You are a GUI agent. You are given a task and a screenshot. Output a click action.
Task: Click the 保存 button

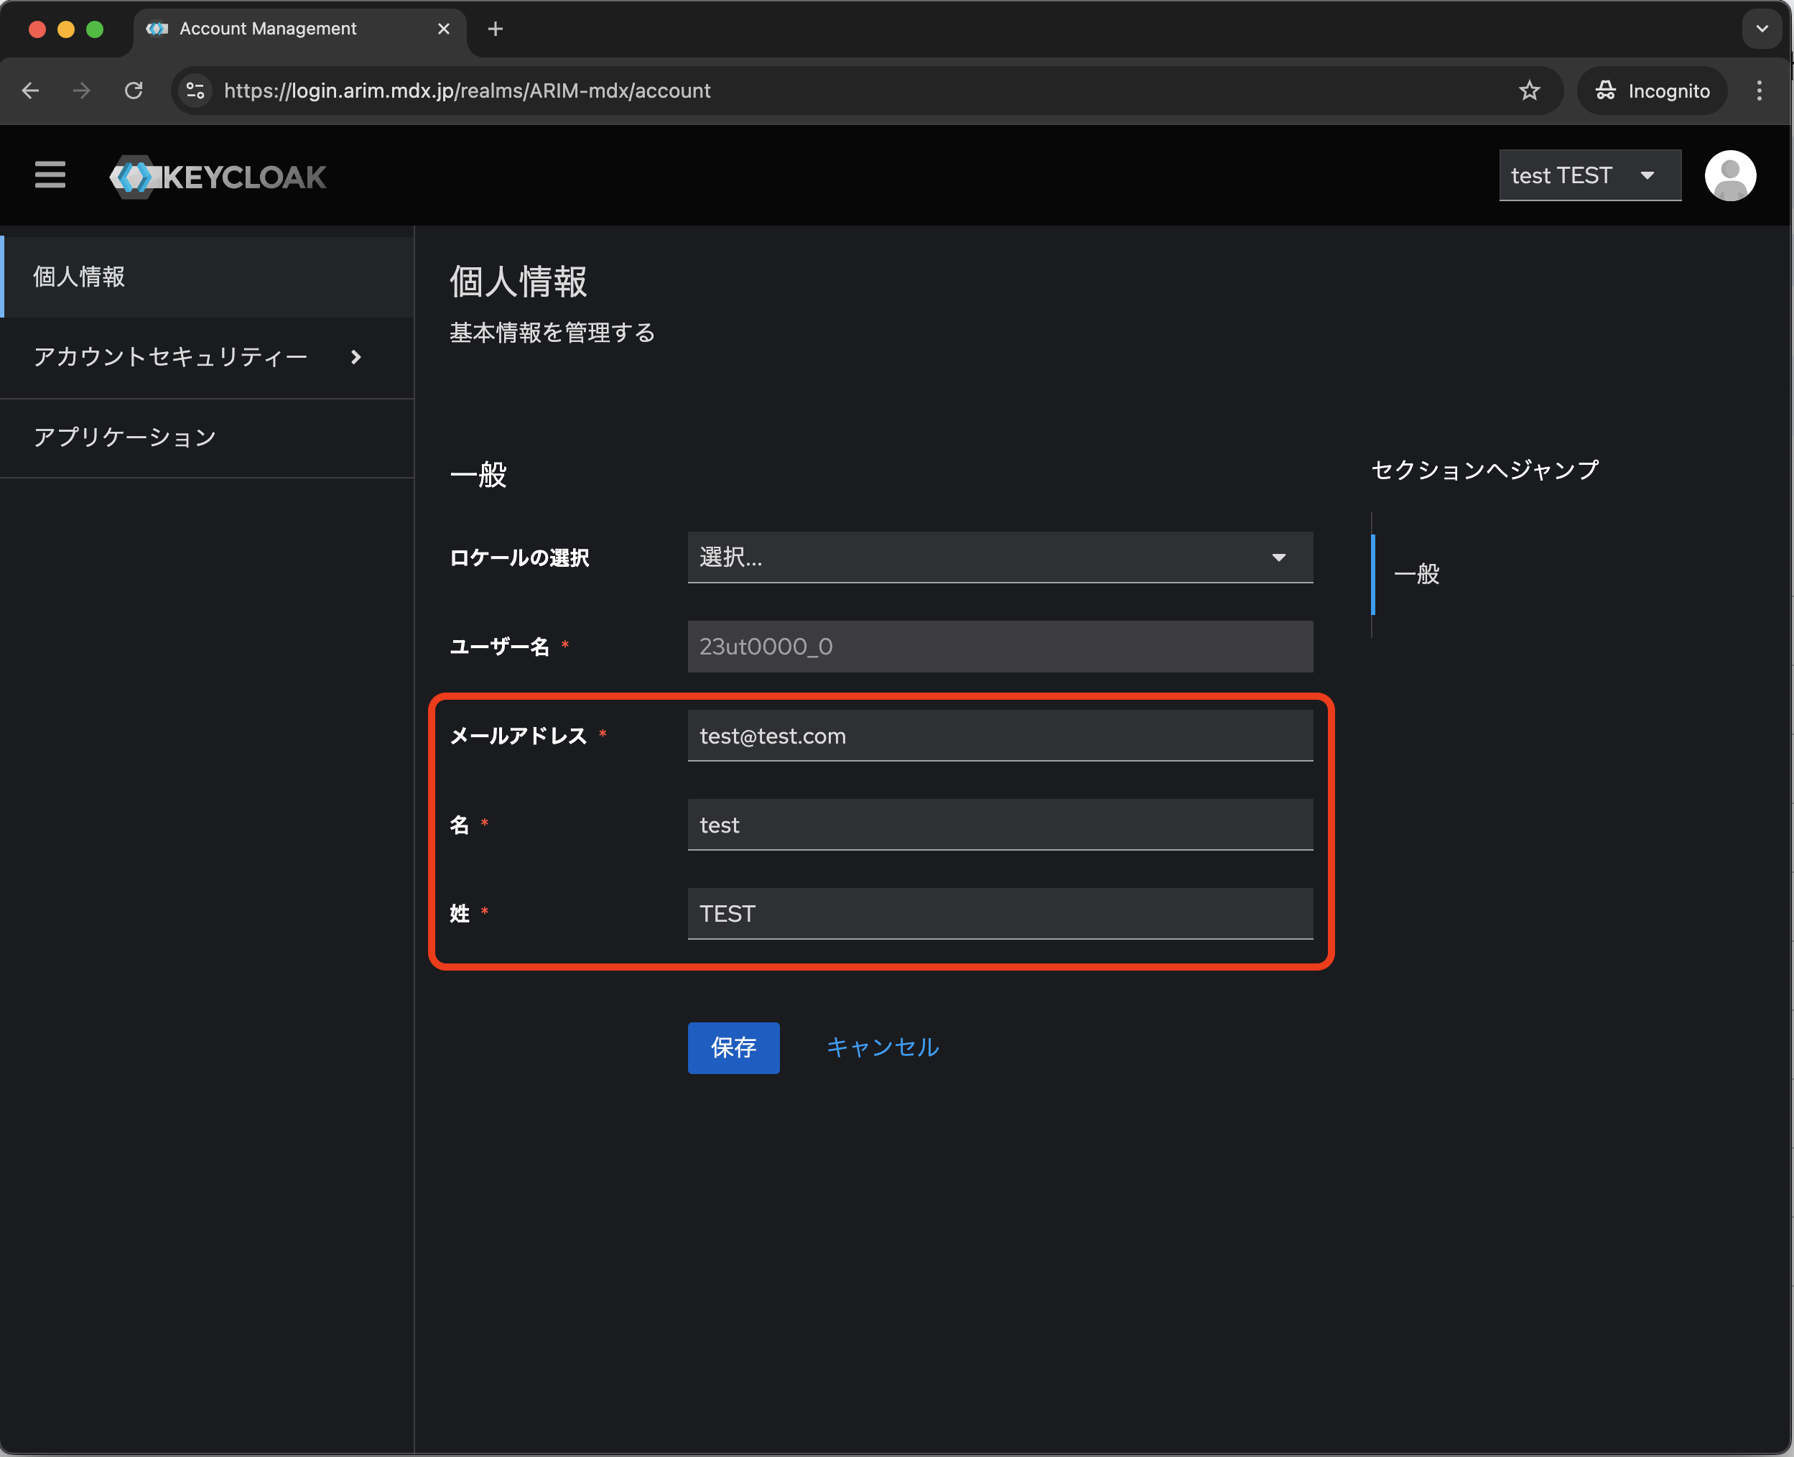pos(733,1047)
